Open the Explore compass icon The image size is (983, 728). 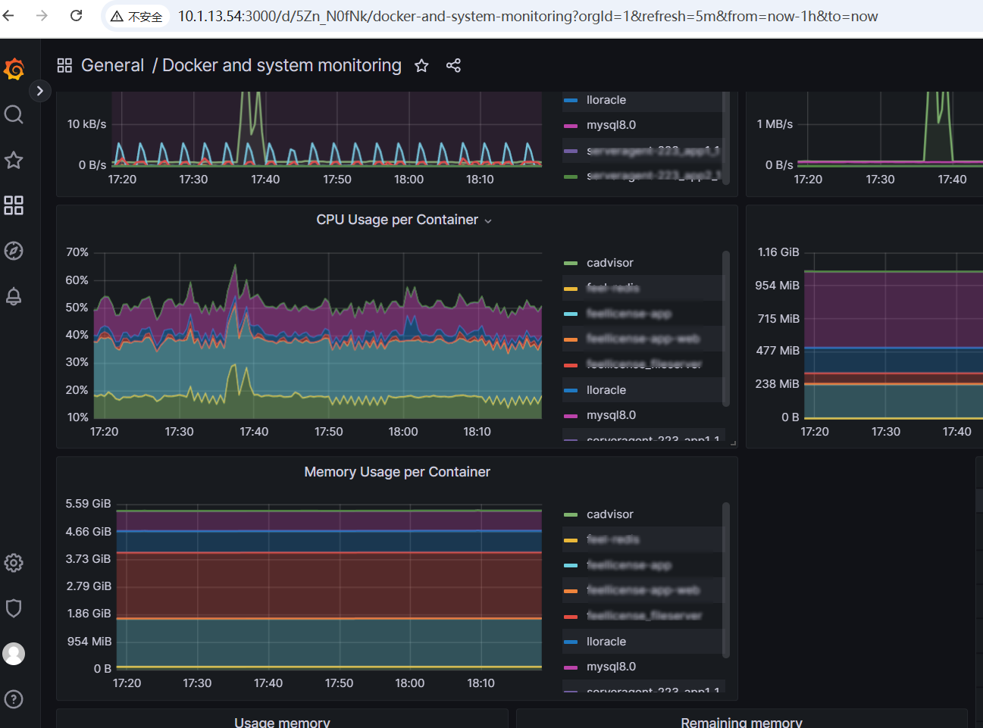[x=14, y=251]
